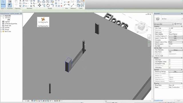Click the Default Analysis Display field
Image resolution: width=183 pixels, height=103 pixels.
175,42
